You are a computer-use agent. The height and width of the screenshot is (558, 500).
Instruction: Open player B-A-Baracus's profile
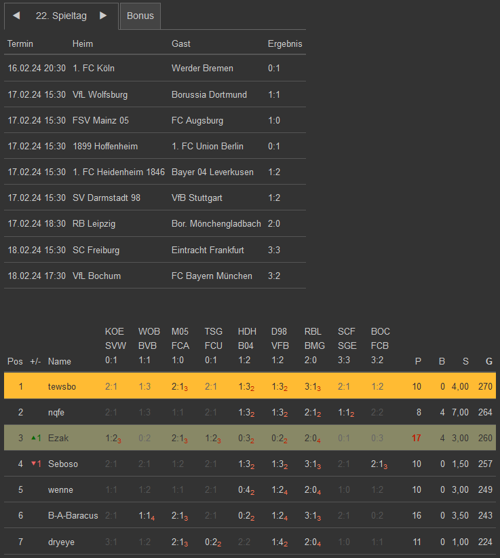[x=73, y=515]
